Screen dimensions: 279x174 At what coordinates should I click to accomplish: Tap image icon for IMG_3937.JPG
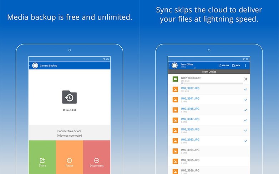175,89
